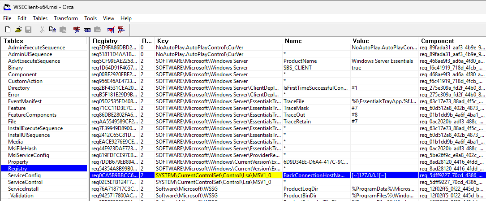
Task: Click the TraceFile name cell
Action: point(316,101)
